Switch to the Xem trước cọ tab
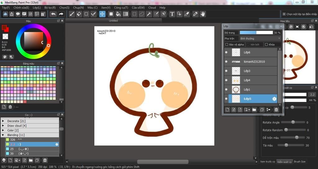Viewport: 318px width, 169px height. click(267, 162)
